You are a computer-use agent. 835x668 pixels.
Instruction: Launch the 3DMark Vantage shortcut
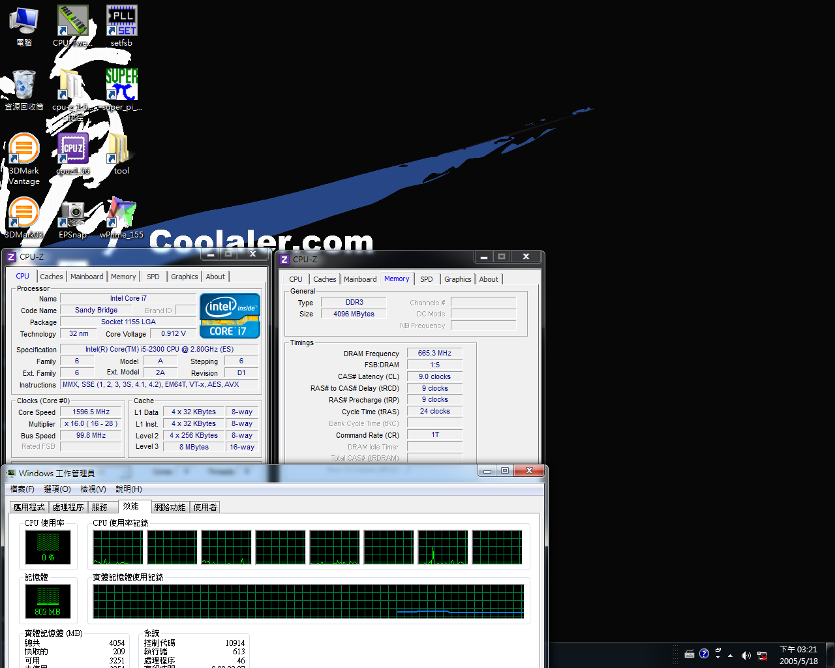coord(24,159)
